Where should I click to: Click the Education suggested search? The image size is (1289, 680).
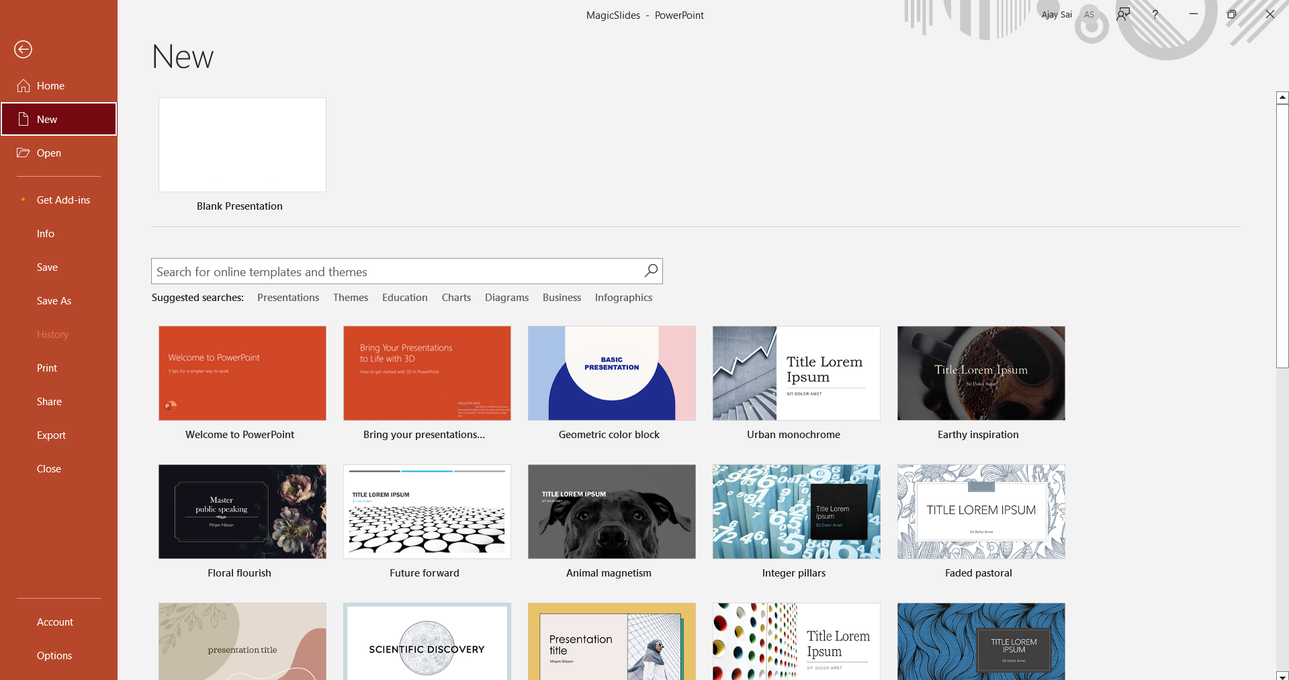pos(405,298)
